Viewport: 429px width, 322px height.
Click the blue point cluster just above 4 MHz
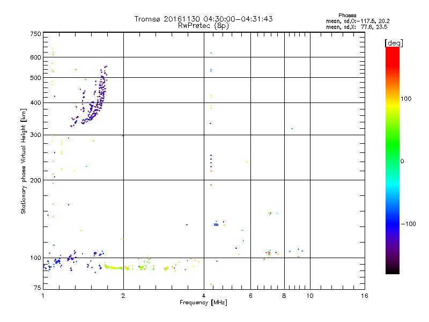pyautogui.click(x=216, y=225)
